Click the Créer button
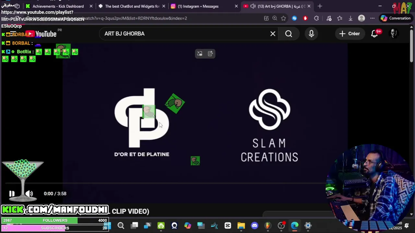The width and height of the screenshot is (415, 233). click(x=350, y=34)
